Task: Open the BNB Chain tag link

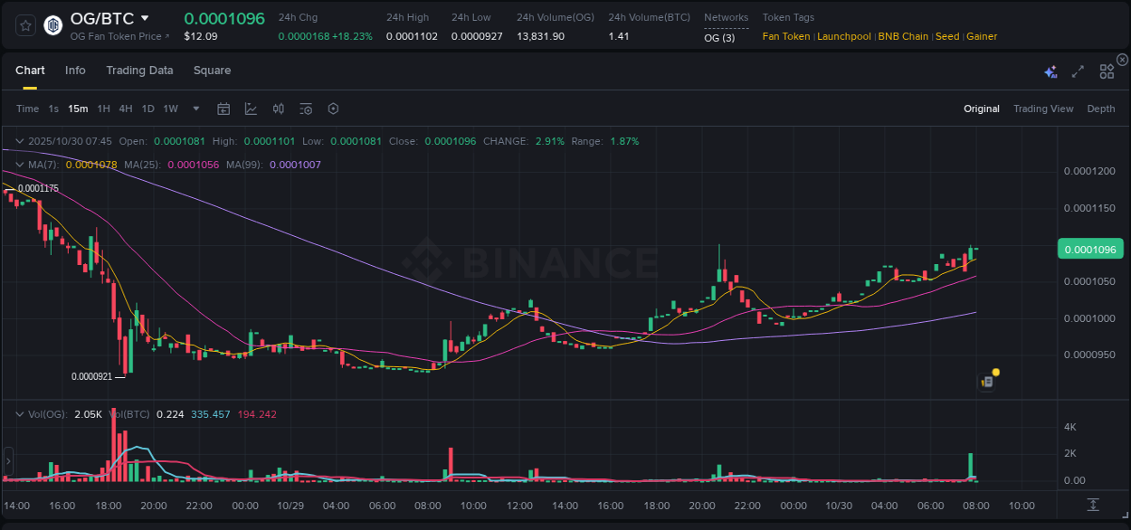Action: pos(903,36)
